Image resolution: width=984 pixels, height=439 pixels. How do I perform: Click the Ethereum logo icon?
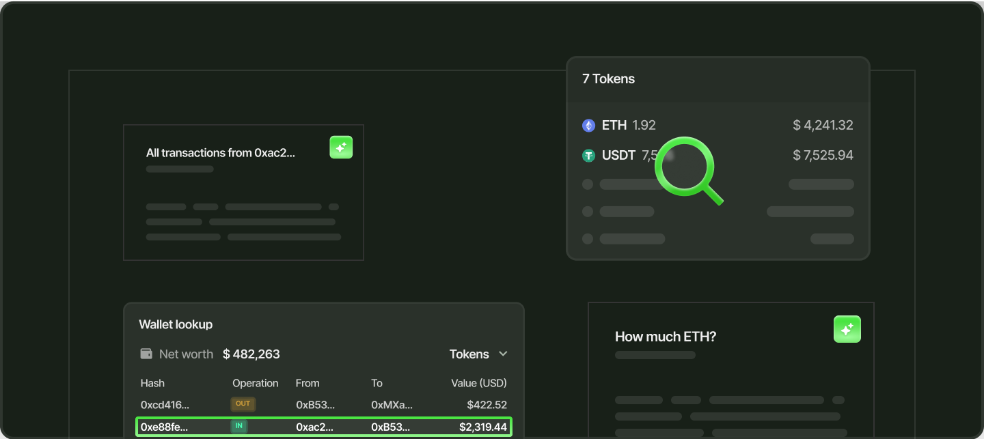click(x=588, y=126)
